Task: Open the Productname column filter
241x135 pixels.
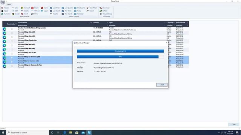Action: pyautogui.click(x=92, y=22)
